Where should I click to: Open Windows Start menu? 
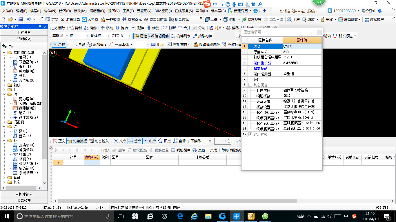tap(6, 216)
